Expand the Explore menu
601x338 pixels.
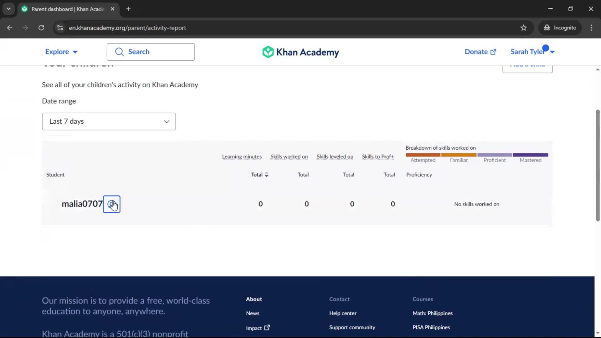(x=61, y=52)
